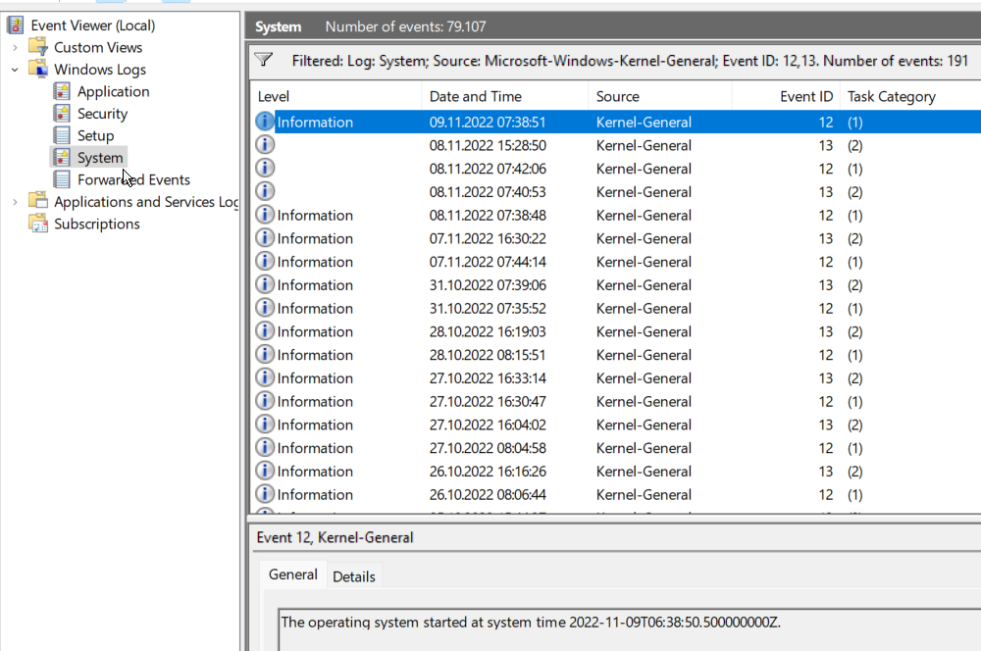981x651 pixels.
Task: Click info icon of 08.11.2022 07:38:48 event
Action: coord(265,215)
